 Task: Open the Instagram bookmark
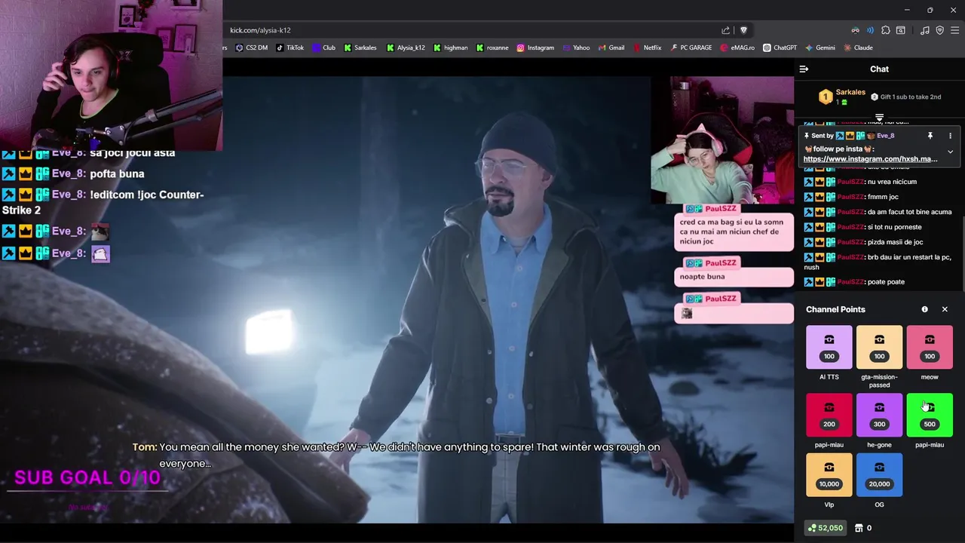535,48
